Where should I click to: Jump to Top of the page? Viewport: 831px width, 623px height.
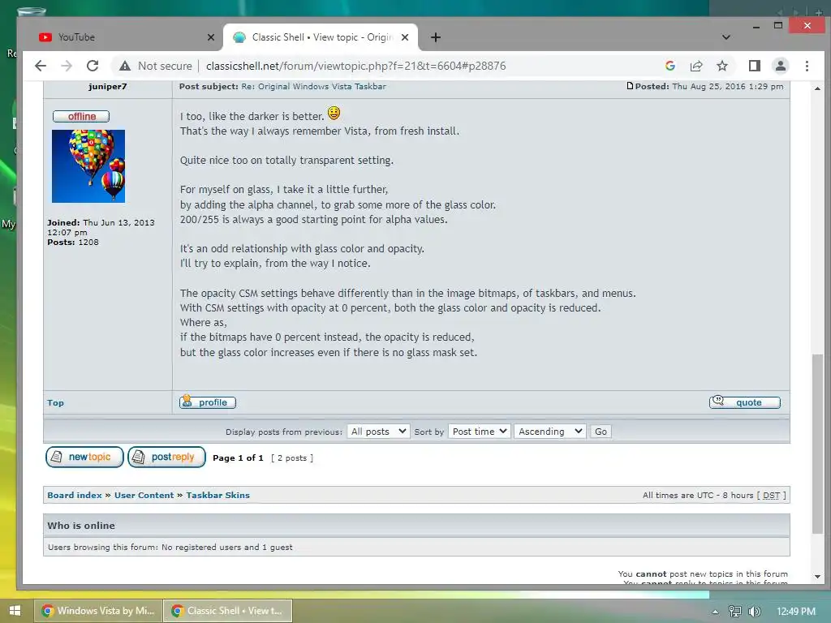(x=56, y=403)
